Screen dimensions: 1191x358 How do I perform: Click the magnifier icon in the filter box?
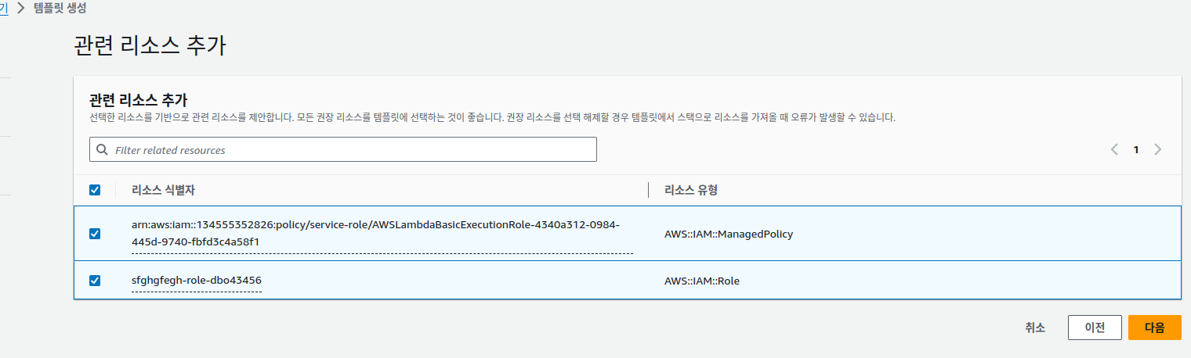[102, 149]
